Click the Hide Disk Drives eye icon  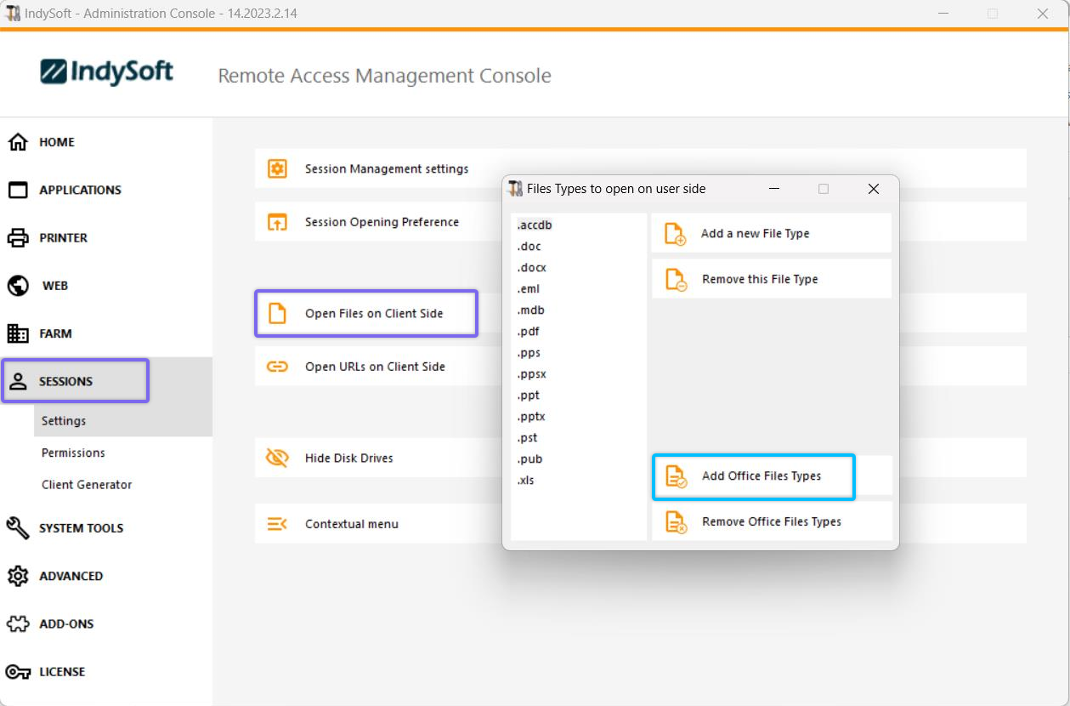(277, 458)
